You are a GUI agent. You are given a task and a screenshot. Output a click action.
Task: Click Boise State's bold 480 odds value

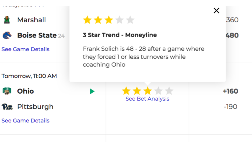tap(232, 35)
